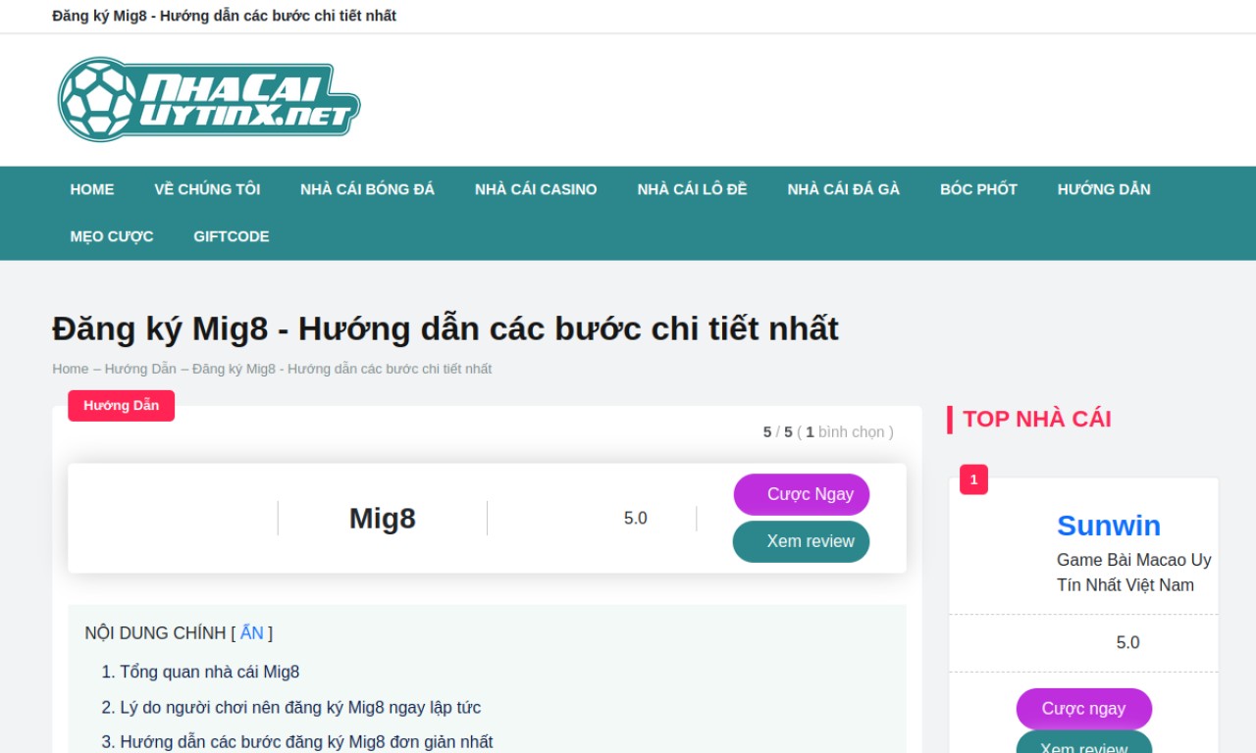Click the Home breadcrumb link
The height and width of the screenshot is (753, 1256).
(x=71, y=369)
